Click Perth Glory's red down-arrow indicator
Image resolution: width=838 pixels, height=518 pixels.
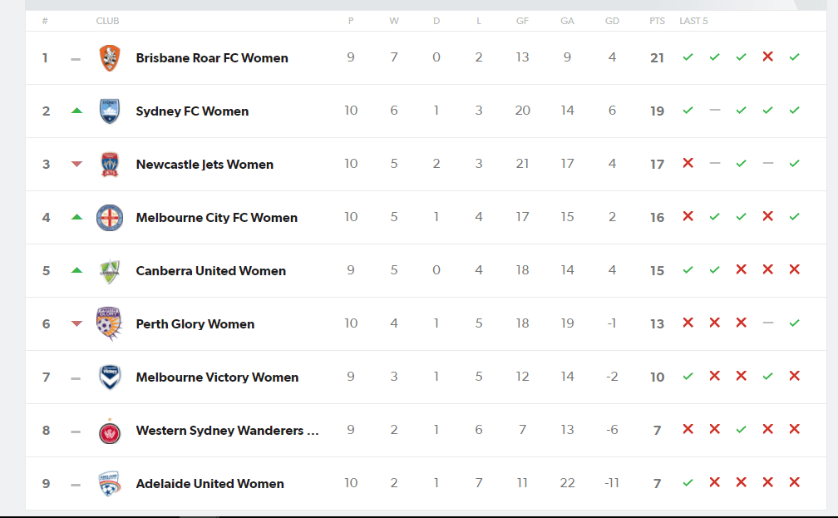(76, 323)
